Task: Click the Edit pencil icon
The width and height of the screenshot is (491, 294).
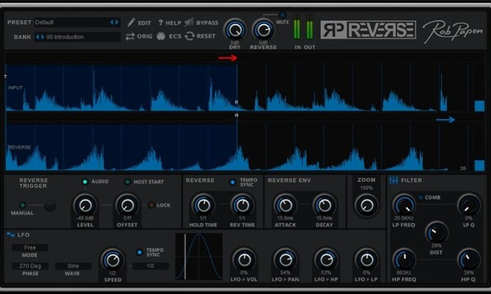Action: 131,23
